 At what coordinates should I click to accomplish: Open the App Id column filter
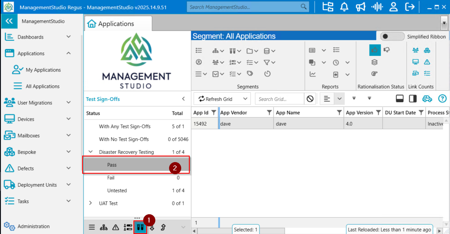point(214,112)
